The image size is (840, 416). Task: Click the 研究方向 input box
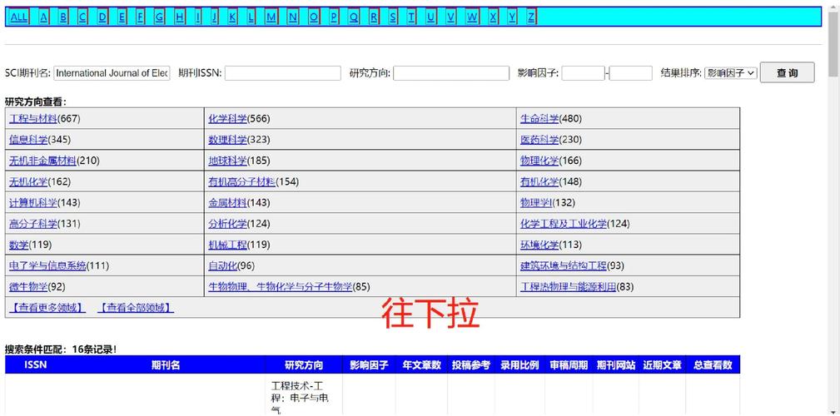451,73
